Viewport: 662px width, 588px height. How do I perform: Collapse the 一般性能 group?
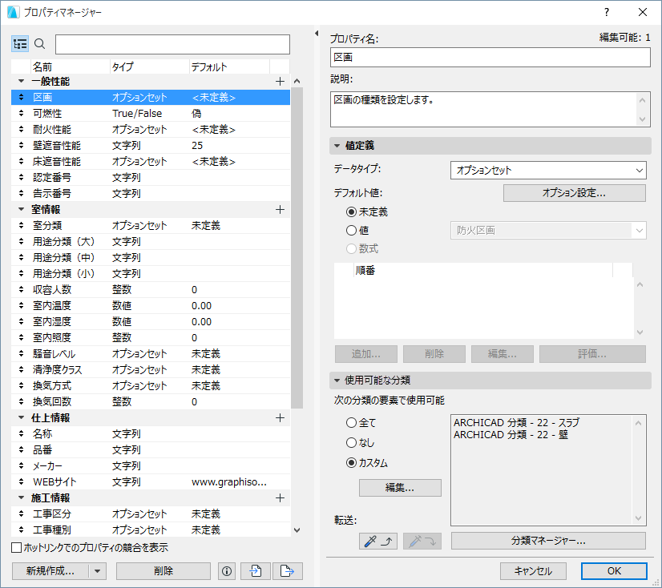point(21,81)
